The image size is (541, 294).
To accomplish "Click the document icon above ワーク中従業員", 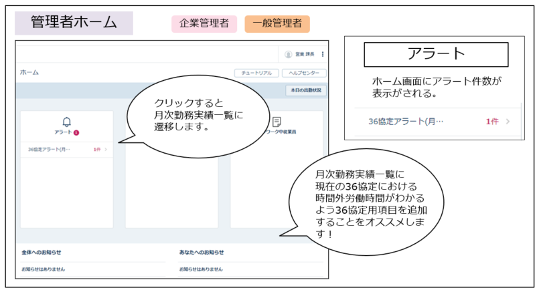I will [277, 122].
